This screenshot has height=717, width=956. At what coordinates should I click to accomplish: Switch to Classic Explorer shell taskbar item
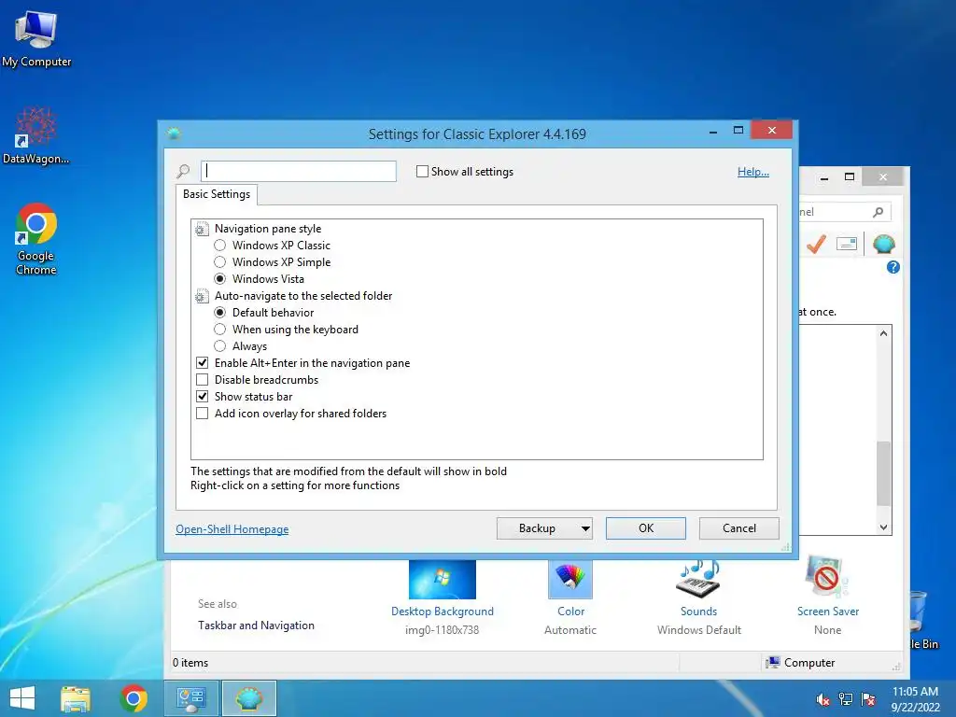tap(248, 698)
